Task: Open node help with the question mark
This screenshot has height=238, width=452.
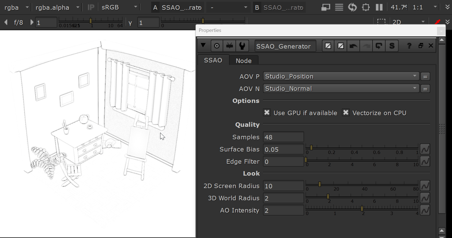Action: pos(409,46)
